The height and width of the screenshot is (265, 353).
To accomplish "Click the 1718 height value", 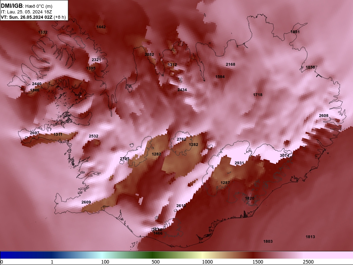I will click(x=258, y=95).
